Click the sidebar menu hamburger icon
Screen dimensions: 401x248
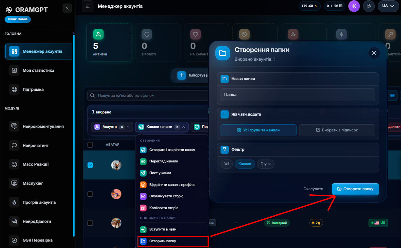click(88, 6)
